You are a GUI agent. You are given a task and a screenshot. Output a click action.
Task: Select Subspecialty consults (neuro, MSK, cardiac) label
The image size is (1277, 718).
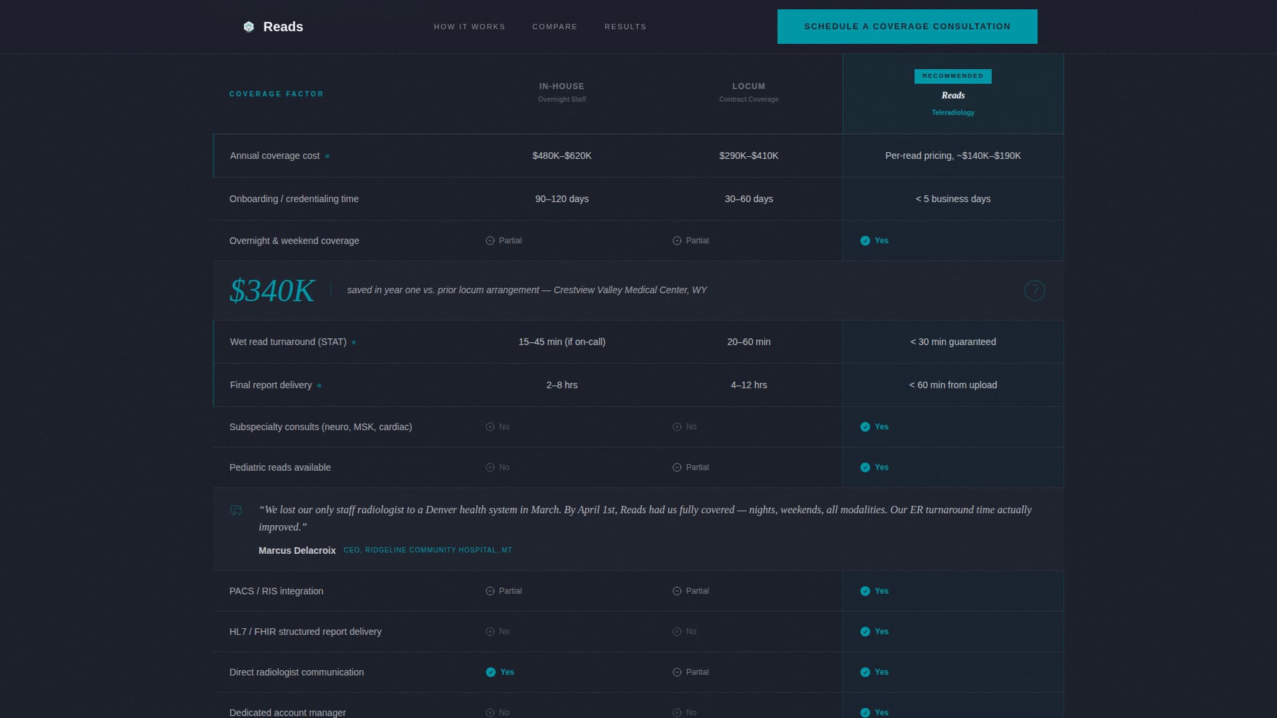tap(321, 427)
